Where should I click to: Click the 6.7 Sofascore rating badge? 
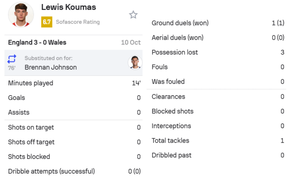(47, 22)
